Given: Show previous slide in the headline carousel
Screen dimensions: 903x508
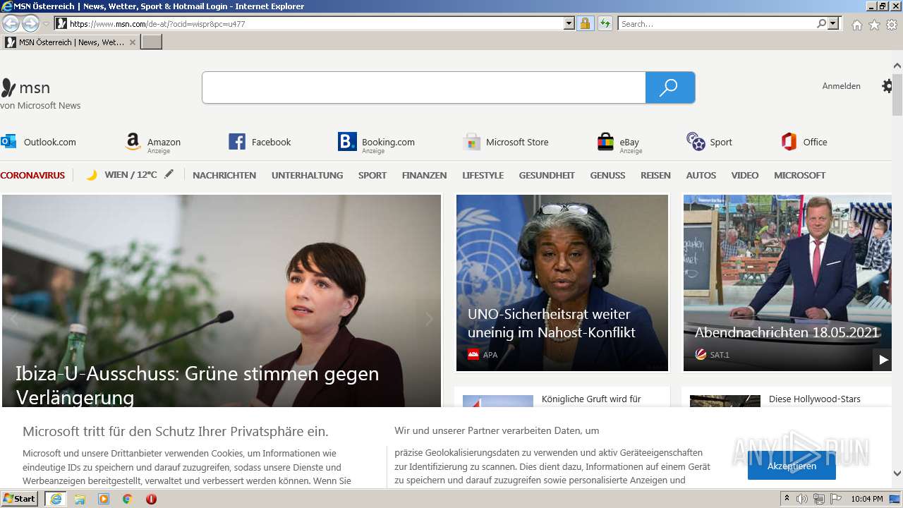Looking at the screenshot, I should (x=13, y=319).
